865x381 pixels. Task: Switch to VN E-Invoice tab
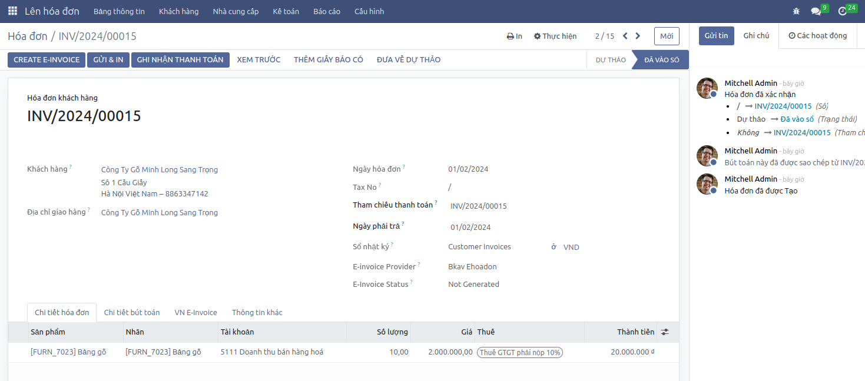(x=195, y=312)
